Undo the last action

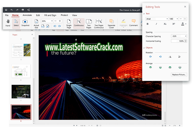[12, 10]
